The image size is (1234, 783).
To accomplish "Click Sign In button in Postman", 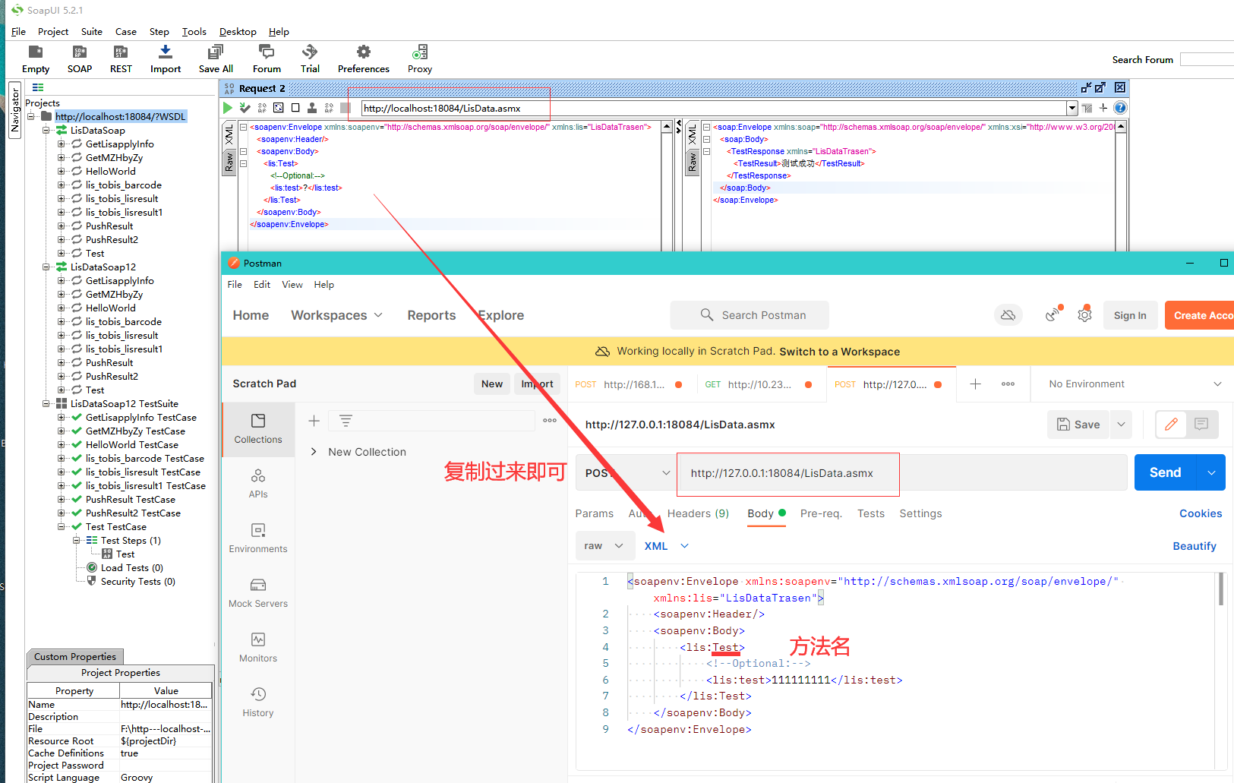I will 1130,315.
